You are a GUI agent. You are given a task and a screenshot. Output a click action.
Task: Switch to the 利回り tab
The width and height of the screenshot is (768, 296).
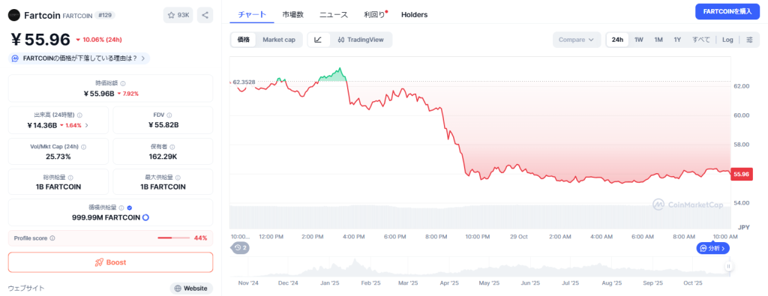pyautogui.click(x=375, y=15)
